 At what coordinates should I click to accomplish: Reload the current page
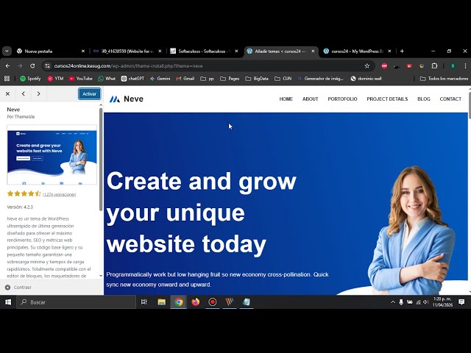[32, 66]
